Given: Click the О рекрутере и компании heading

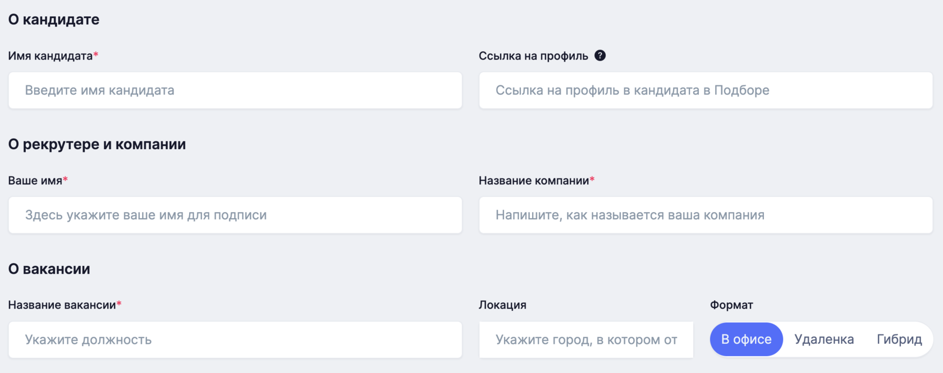Looking at the screenshot, I should 97,144.
